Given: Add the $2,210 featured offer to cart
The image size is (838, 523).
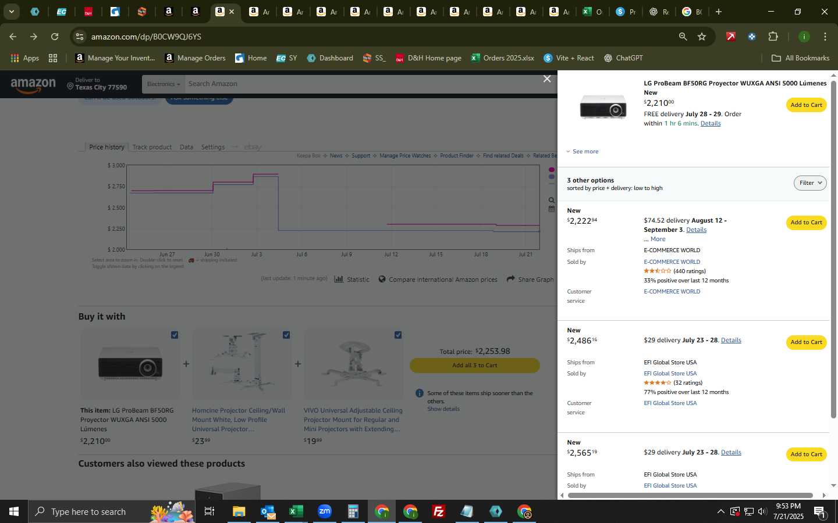Looking at the screenshot, I should pyautogui.click(x=806, y=105).
